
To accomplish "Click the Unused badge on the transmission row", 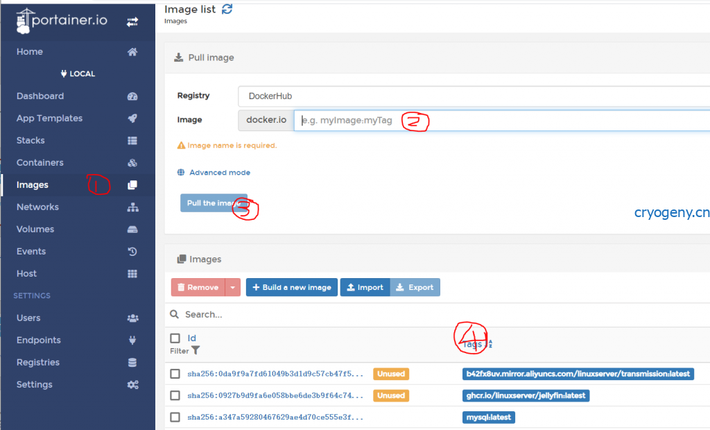I will click(391, 374).
